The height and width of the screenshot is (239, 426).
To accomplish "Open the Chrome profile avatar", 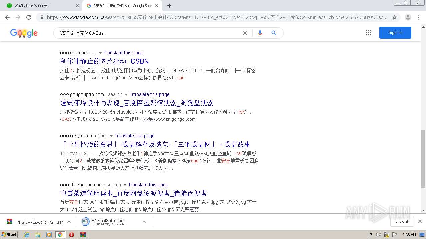I will (x=408, y=17).
